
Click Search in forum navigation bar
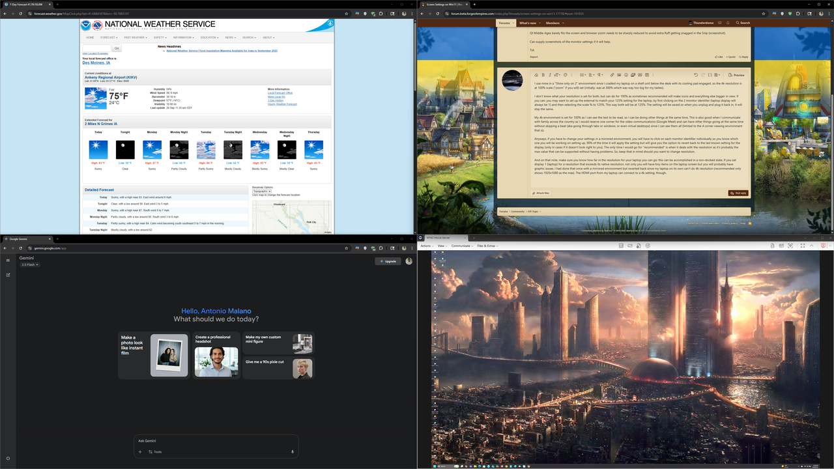742,23
